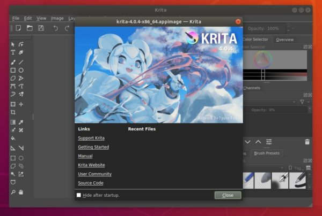Viewport: 322px width, 216px height.
Task: Open the Krita Website link
Action: click(x=91, y=165)
